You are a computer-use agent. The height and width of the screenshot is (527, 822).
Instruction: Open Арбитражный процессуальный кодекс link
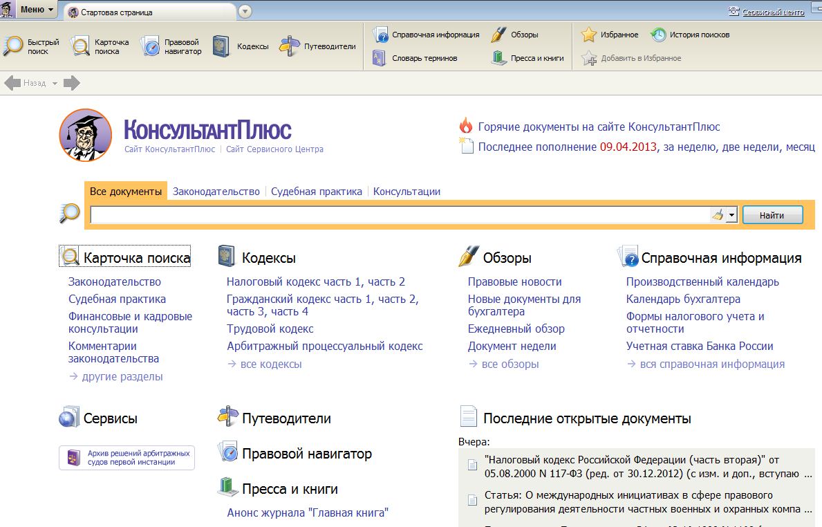point(324,346)
